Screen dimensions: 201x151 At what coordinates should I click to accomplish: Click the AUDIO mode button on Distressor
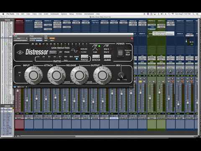(108, 57)
